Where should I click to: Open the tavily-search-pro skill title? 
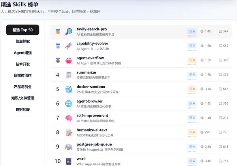(x=92, y=29)
